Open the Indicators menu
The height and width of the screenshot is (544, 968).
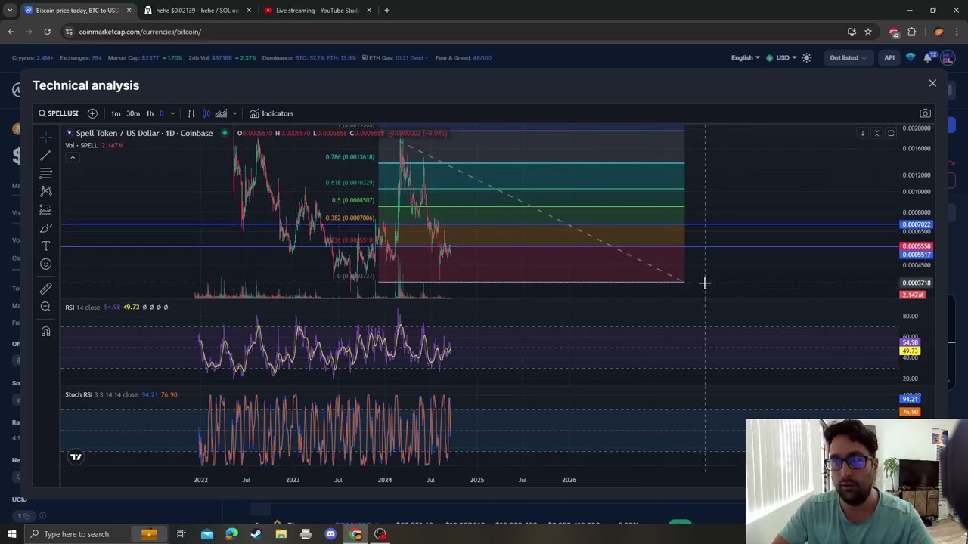pos(271,113)
